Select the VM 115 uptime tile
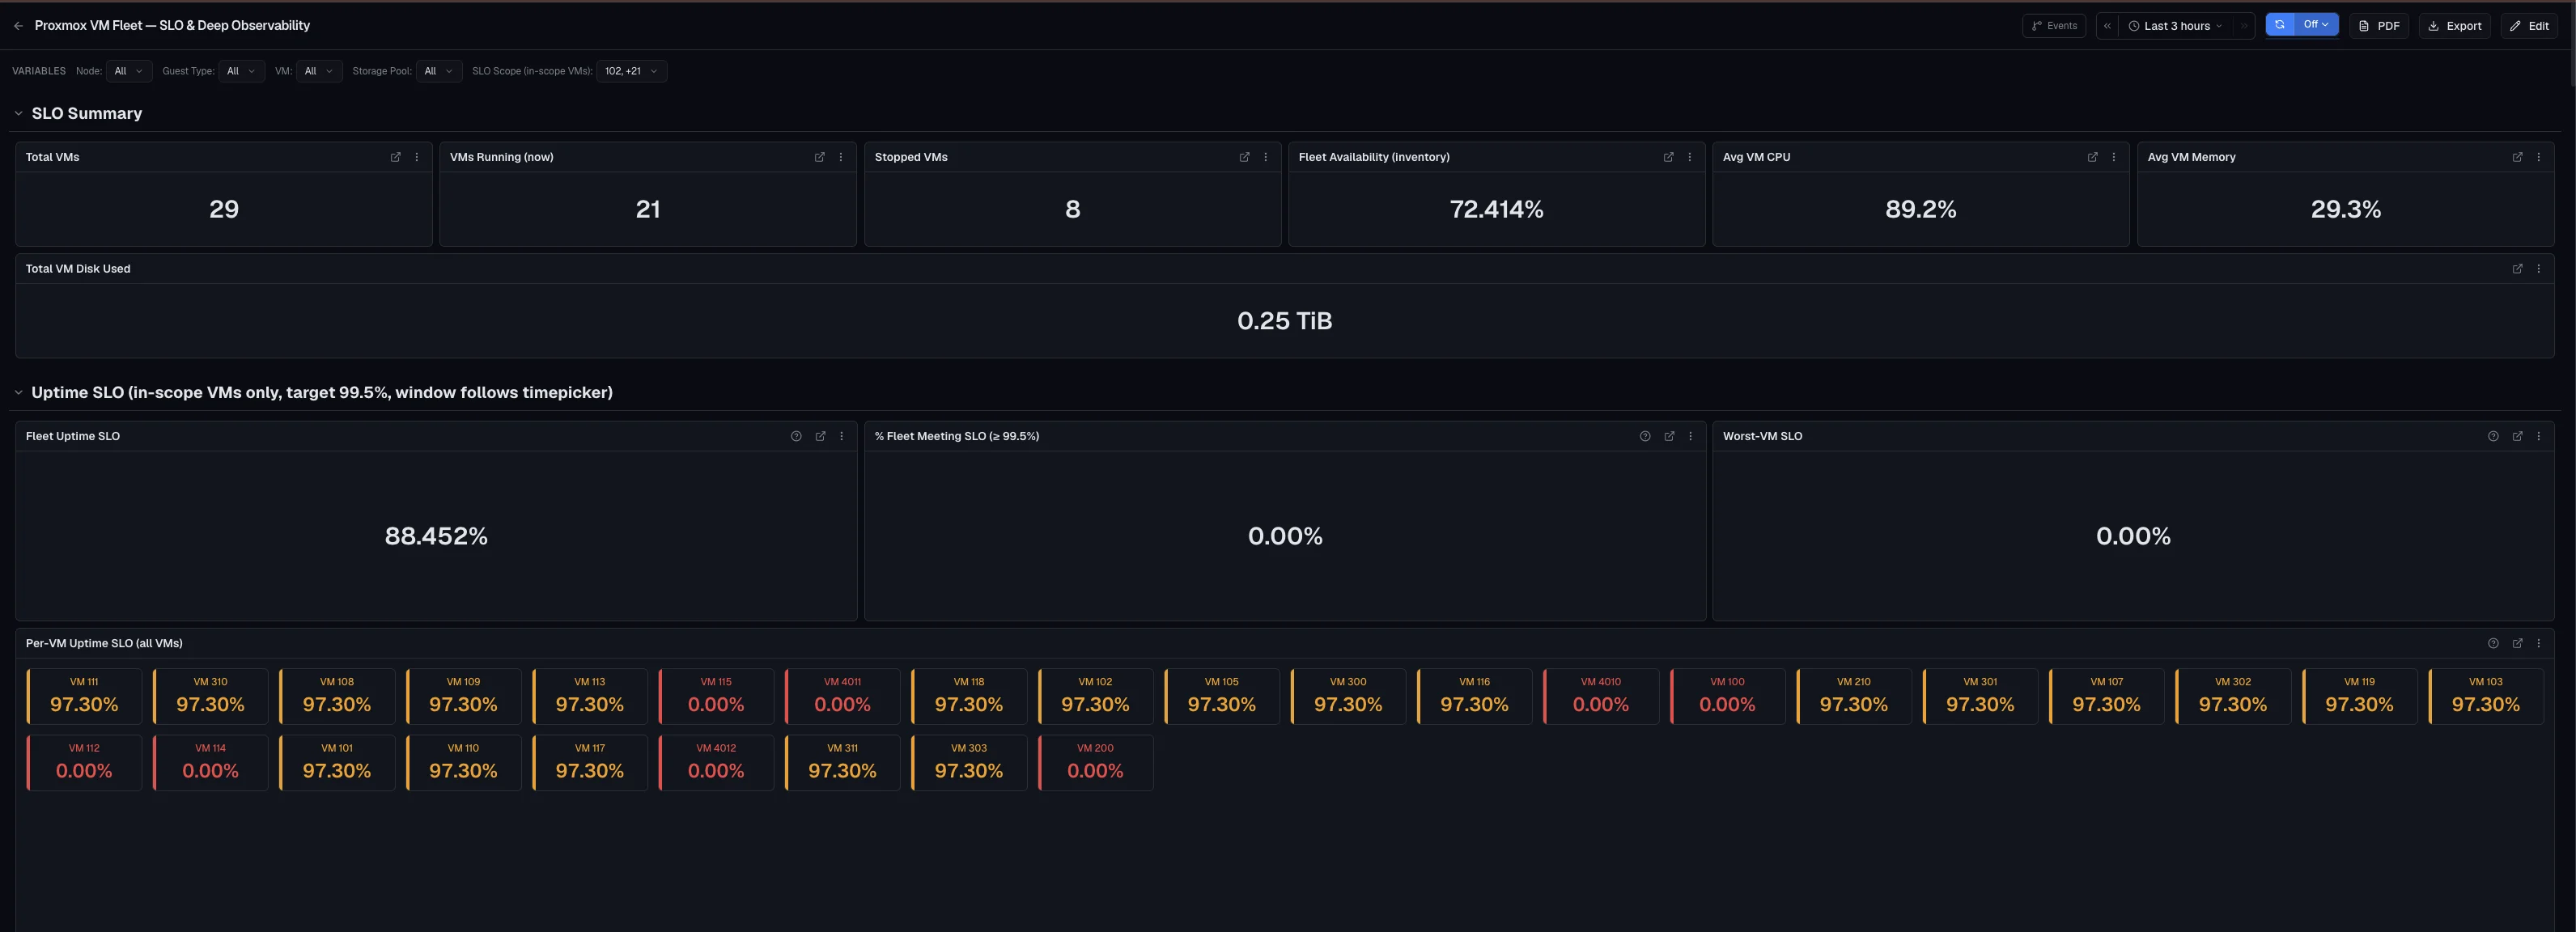 [716, 696]
